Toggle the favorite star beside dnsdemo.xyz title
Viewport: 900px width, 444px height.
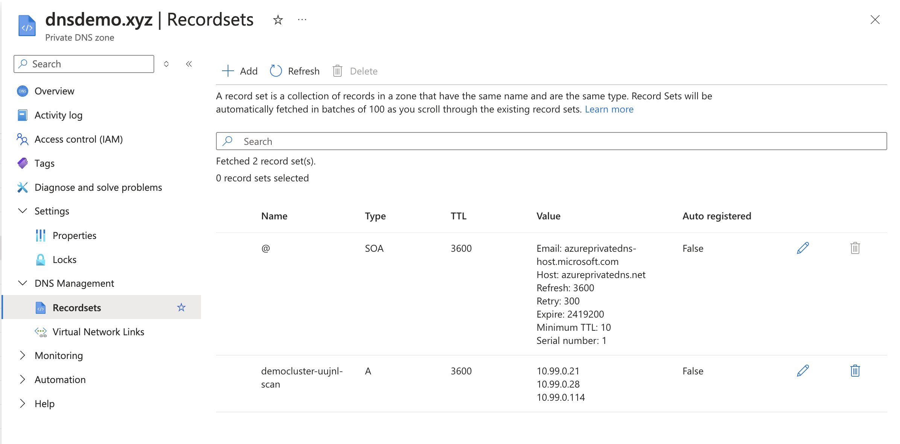(278, 20)
